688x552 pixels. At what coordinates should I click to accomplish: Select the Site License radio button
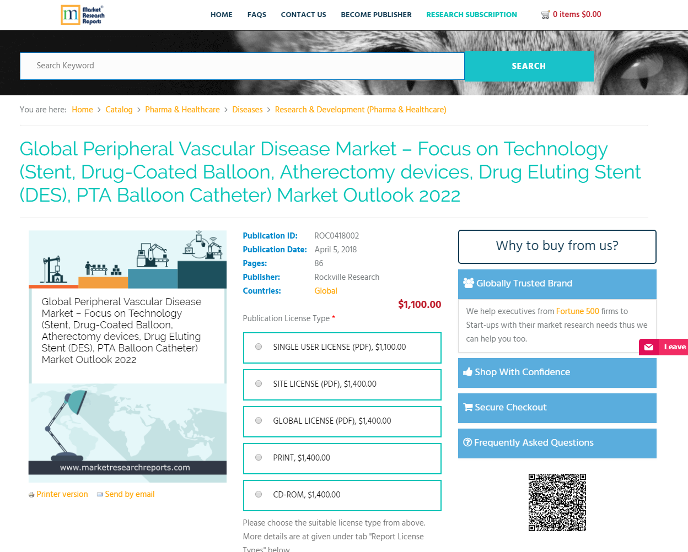[259, 384]
